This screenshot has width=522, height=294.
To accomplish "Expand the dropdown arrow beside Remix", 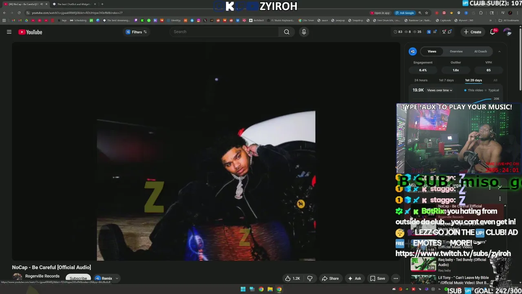I will tap(117, 278).
